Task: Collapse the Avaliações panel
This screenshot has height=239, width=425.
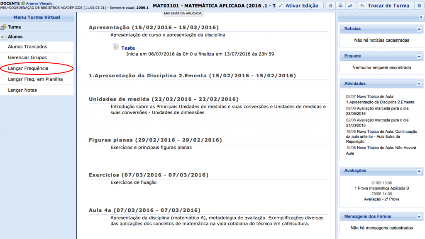Action: [418, 171]
